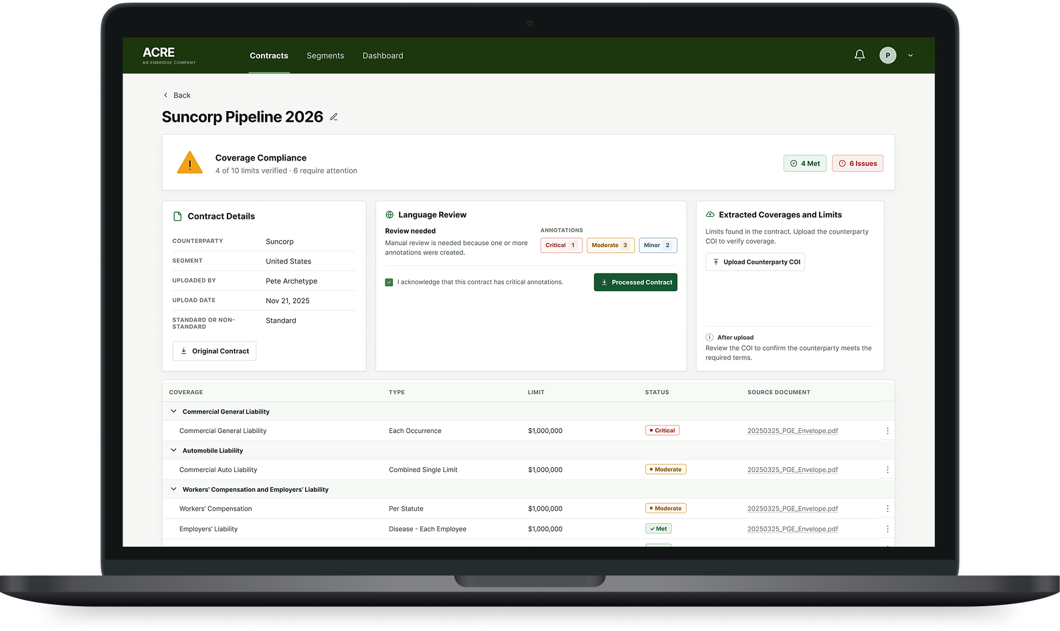Open row menu for Commercial General Liability
Image resolution: width=1060 pixels, height=631 pixels.
pos(887,431)
